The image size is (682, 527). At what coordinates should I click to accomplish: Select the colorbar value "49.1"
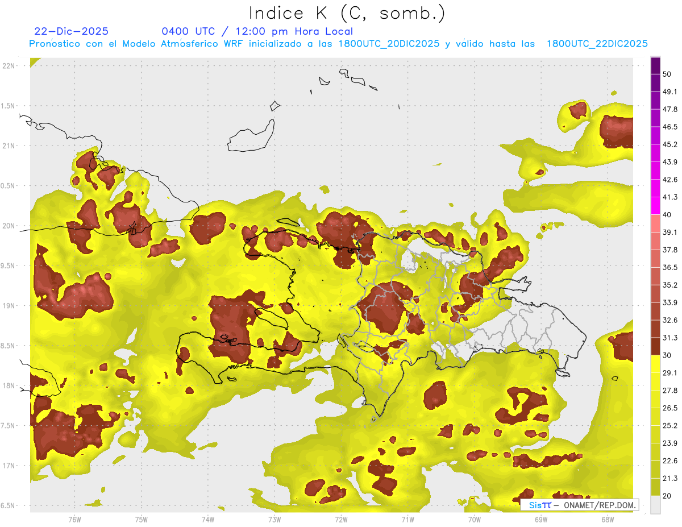pyautogui.click(x=669, y=92)
